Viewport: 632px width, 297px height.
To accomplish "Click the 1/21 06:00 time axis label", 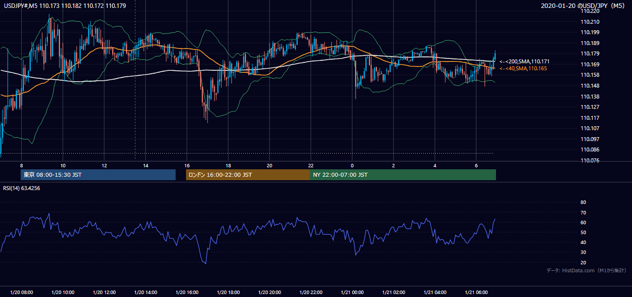I will (476, 293).
